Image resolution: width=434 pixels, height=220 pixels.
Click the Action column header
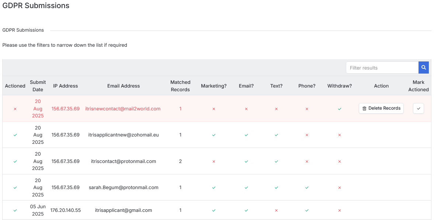(381, 86)
